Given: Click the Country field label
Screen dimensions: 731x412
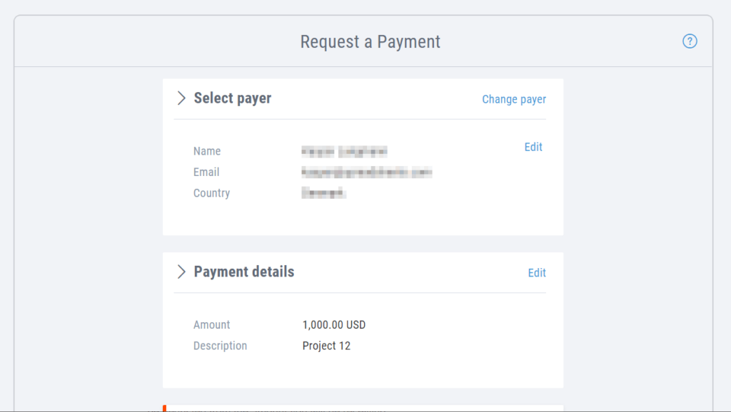Looking at the screenshot, I should 211,193.
